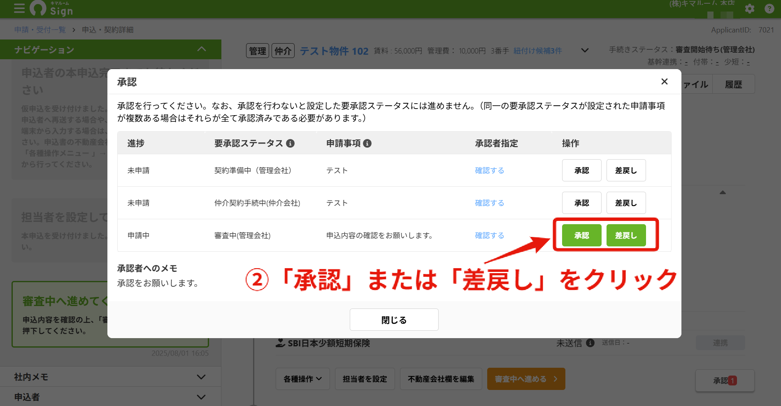Expand property details chevron near 紐付け候補3件
The width and height of the screenshot is (781, 406).
click(585, 51)
